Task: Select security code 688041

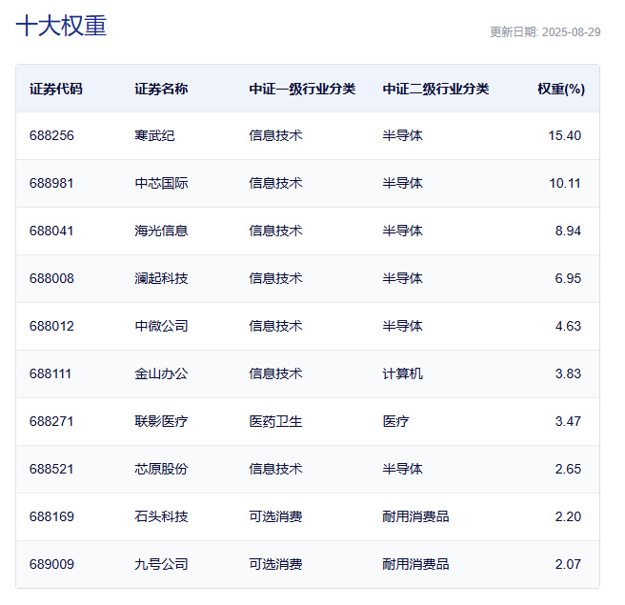Action: [51, 231]
